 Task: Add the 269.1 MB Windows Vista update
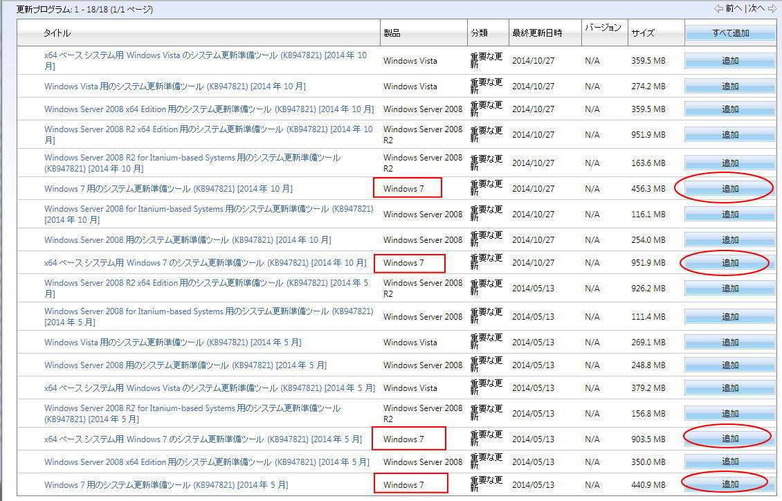click(x=730, y=343)
